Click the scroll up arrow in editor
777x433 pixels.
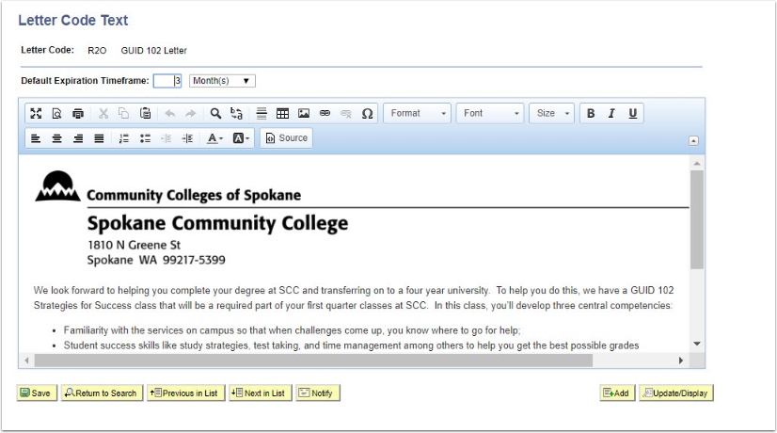697,163
